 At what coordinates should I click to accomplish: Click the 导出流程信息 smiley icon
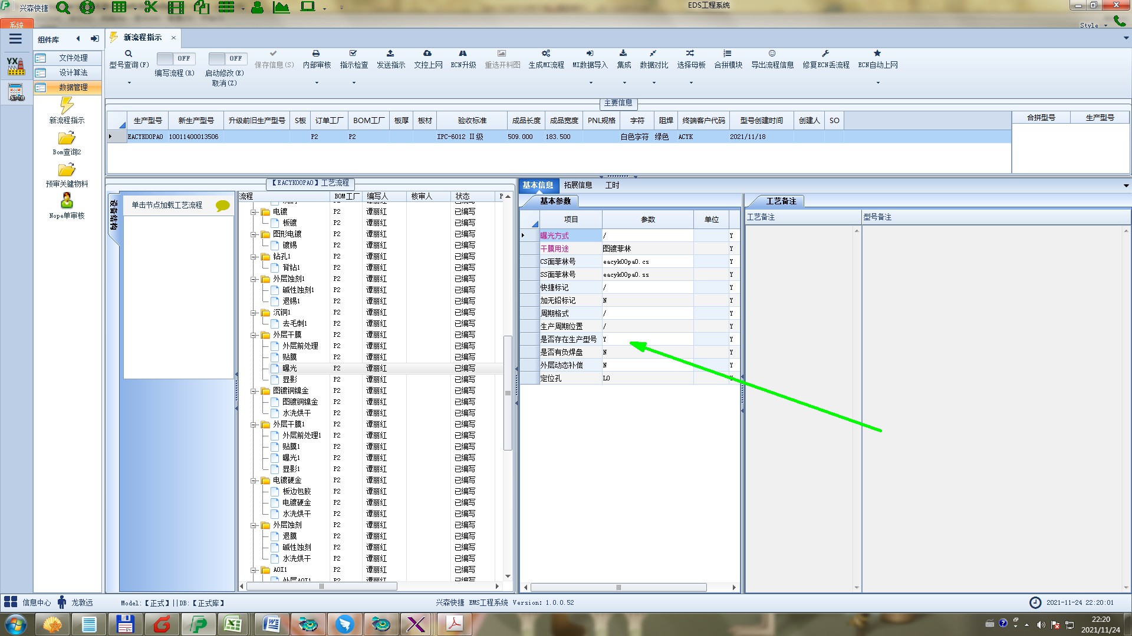click(x=772, y=54)
